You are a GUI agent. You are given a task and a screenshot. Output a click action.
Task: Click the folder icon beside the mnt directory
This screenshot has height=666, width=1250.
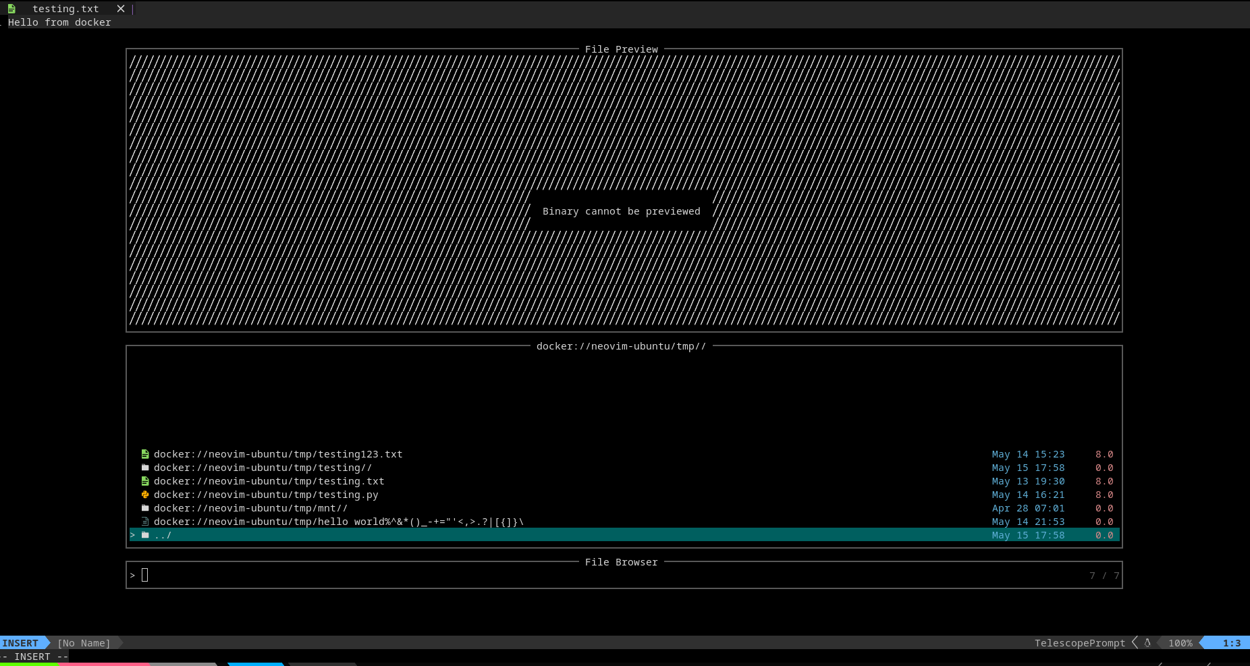tap(146, 508)
